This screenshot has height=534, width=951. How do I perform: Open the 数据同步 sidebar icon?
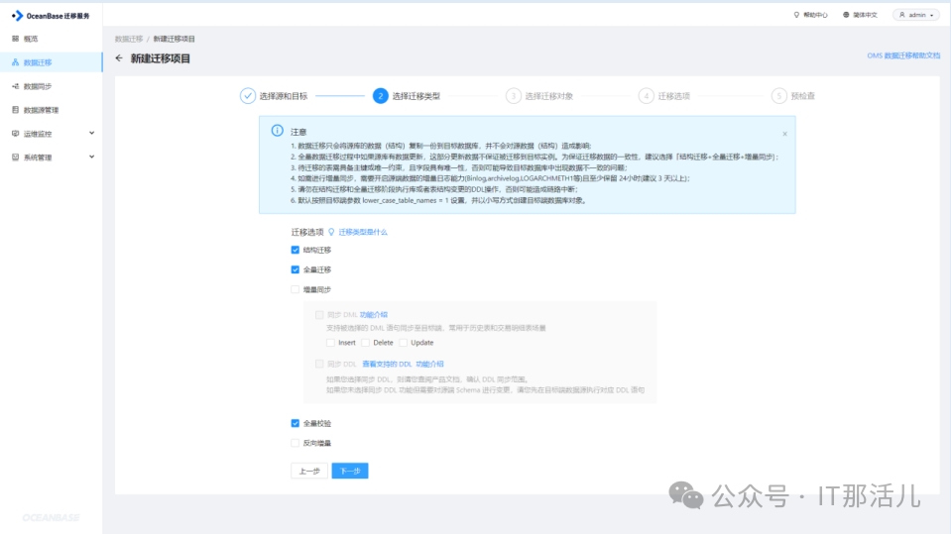click(x=15, y=86)
